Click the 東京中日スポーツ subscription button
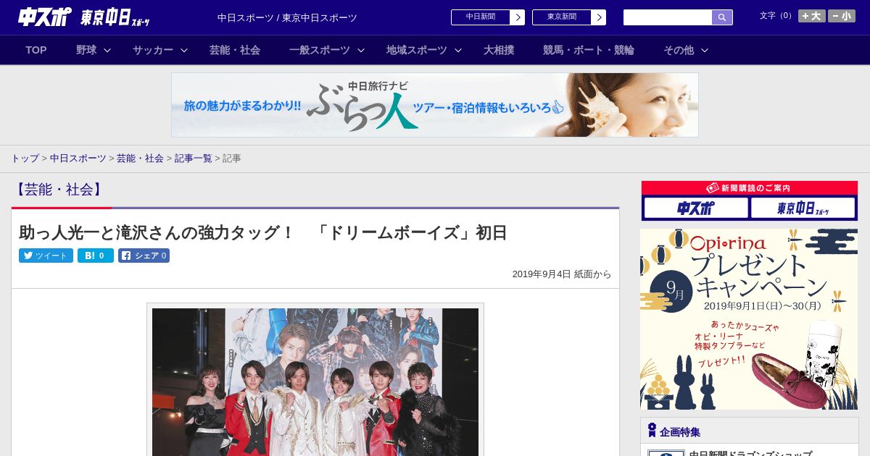870x456 pixels. pyautogui.click(x=803, y=208)
